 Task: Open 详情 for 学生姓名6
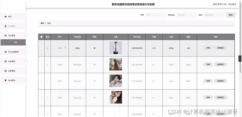click(x=208, y=97)
